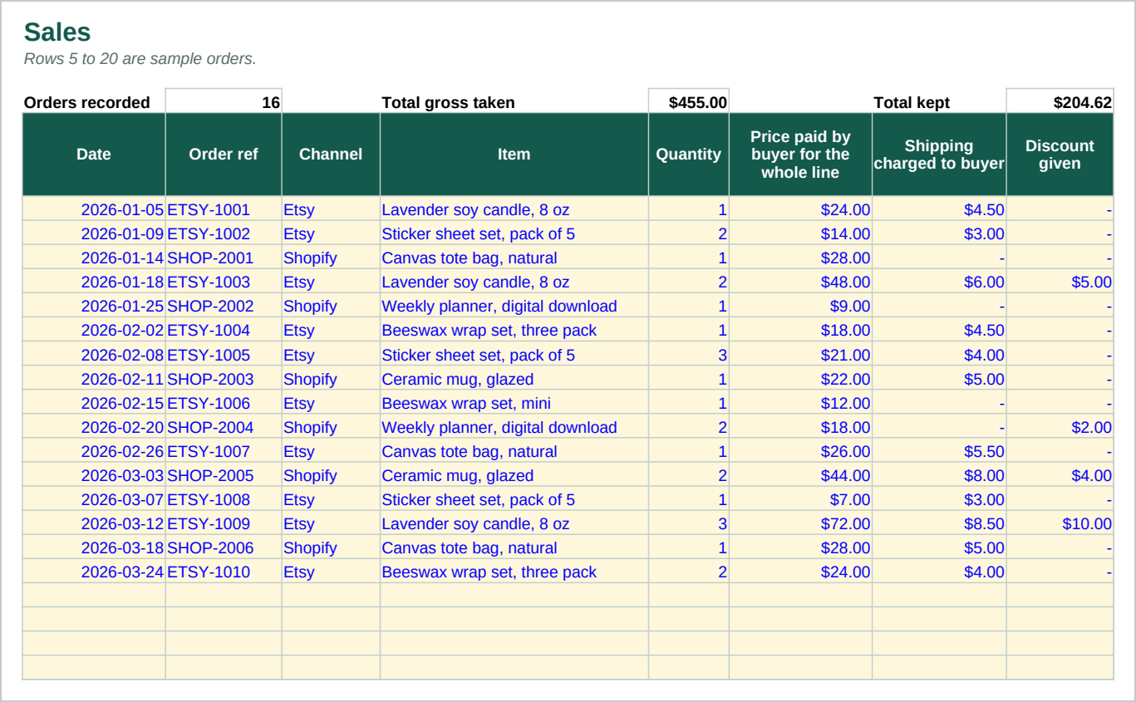Select order ref ETSY-1009

tap(224, 523)
